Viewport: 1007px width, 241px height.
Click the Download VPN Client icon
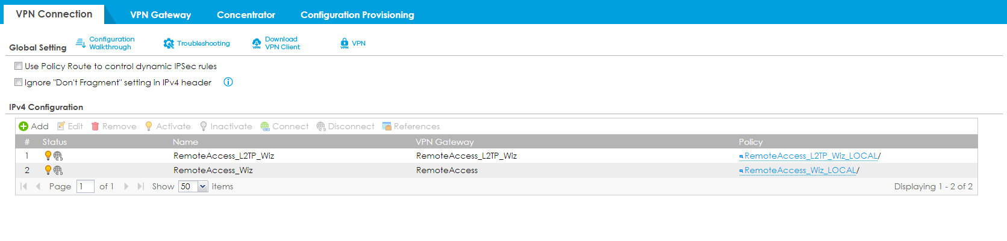pyautogui.click(x=257, y=43)
